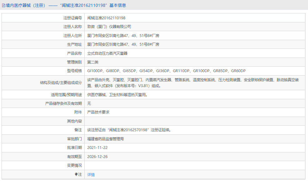
Task: Select intended use text 供医疗器械、卫生材料等湿热灭菌用
Action: pos(117,95)
